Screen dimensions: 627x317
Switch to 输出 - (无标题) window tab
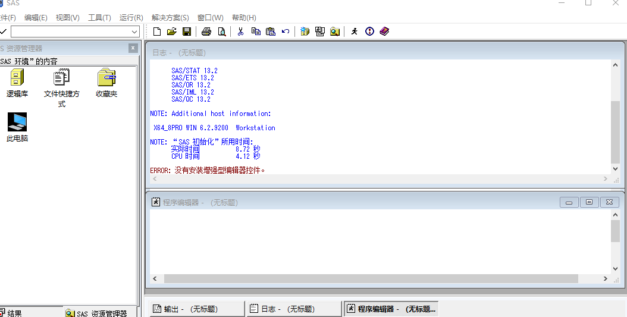pyautogui.click(x=197, y=309)
